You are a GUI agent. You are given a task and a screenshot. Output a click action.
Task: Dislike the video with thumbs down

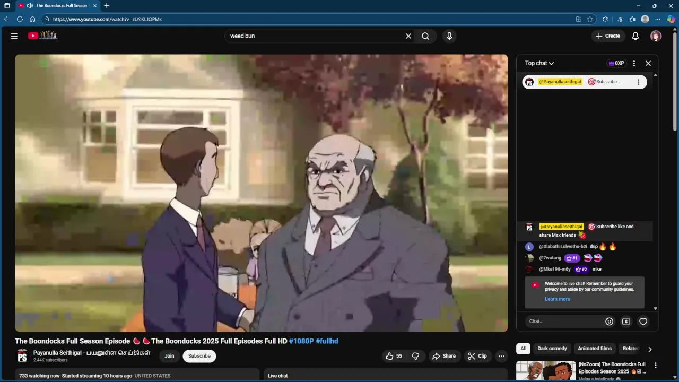coord(416,356)
